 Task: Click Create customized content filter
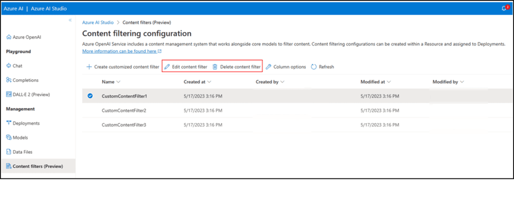(123, 67)
